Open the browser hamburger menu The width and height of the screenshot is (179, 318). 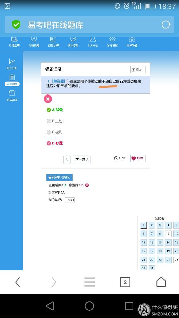pyautogui.click(x=89, y=282)
